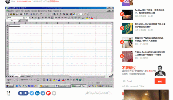Click the Font Color swatch in formatting toolbar
The height and width of the screenshot is (100, 173).
(92, 18)
